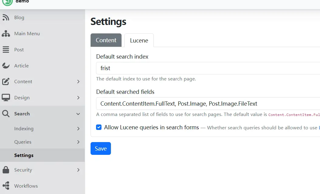Click the Security padlock icon
Viewport: 320px width, 194px height.
click(6, 170)
